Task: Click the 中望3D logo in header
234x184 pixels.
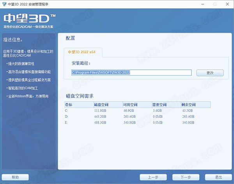Action: point(30,18)
